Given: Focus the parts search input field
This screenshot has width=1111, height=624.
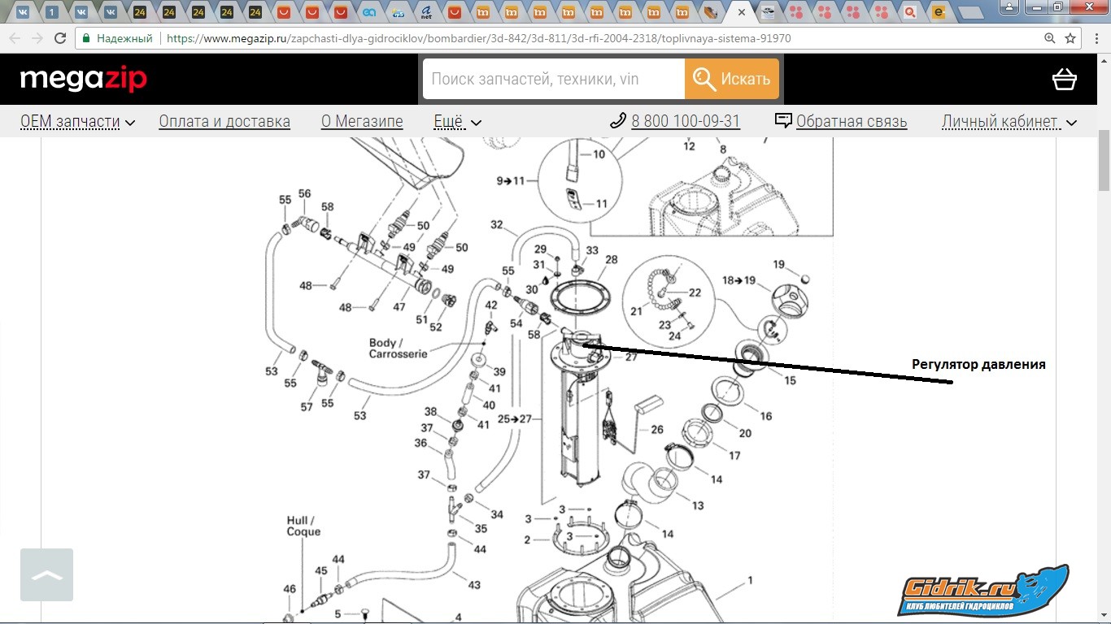Looking at the screenshot, I should click(553, 79).
